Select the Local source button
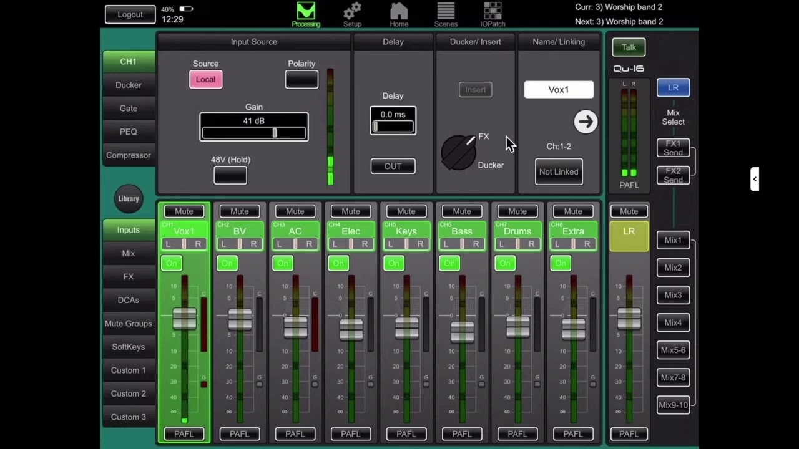799x449 pixels. 205,79
